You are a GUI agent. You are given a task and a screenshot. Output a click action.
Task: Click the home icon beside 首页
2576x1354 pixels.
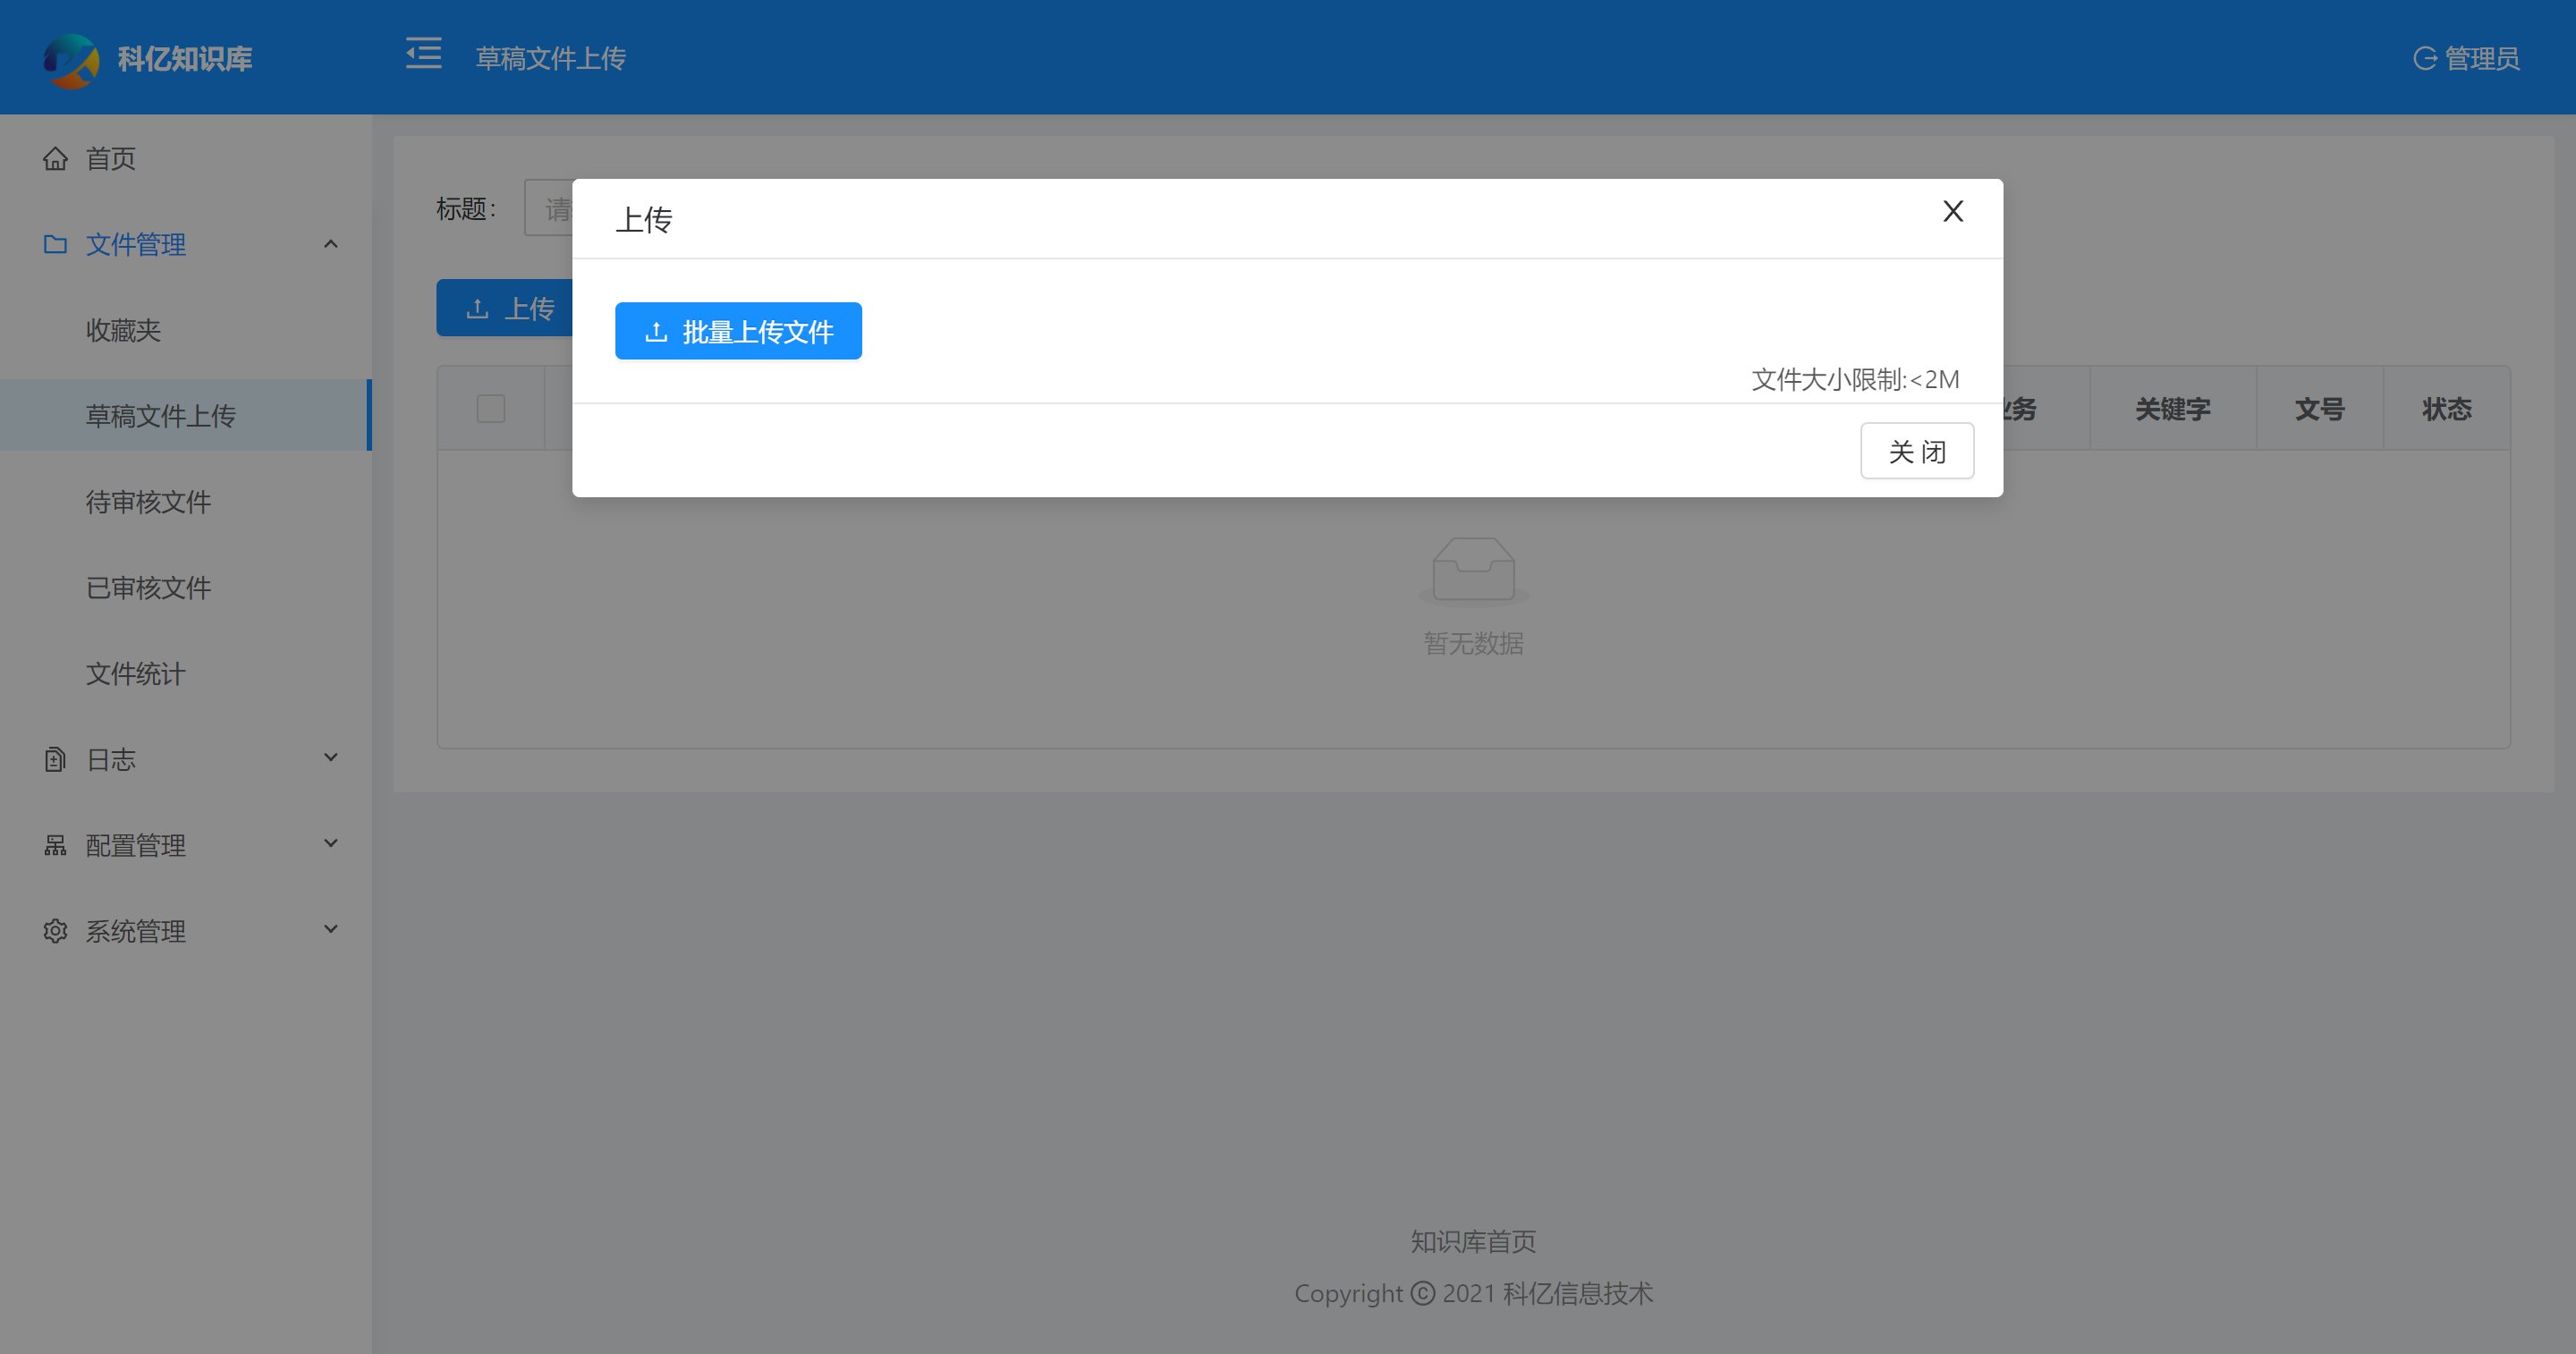tap(55, 159)
